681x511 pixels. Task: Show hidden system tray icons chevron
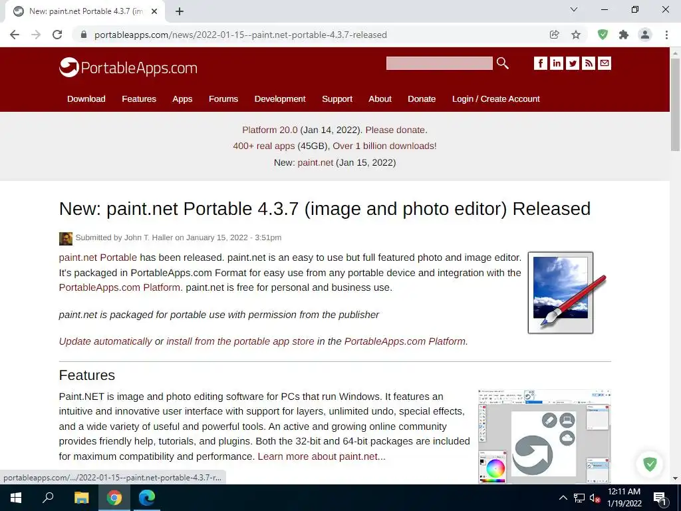pos(563,498)
